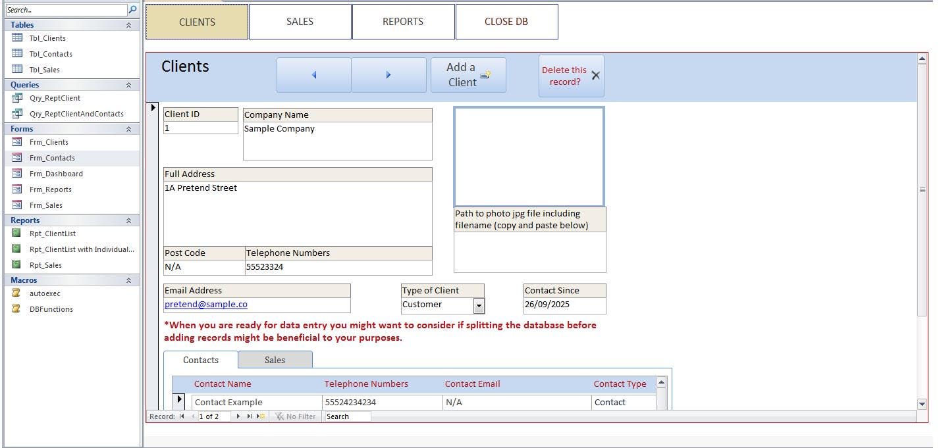Select the client record selector arrow

[153, 108]
